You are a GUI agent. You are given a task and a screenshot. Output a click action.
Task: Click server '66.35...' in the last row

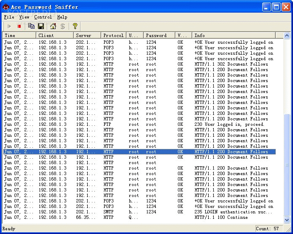pos(86,218)
